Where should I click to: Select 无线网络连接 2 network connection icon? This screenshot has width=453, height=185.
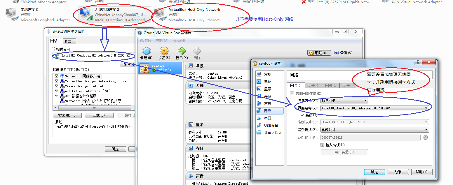pos(86,15)
